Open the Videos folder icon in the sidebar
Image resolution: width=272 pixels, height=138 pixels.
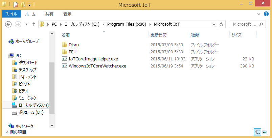tap(15, 91)
